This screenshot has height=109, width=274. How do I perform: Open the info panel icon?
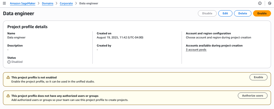[x=260, y=3]
